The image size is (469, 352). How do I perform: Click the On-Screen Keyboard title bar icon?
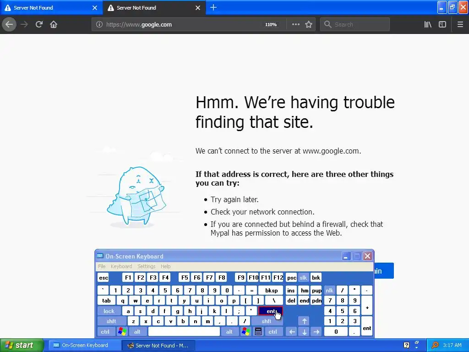tap(100, 256)
